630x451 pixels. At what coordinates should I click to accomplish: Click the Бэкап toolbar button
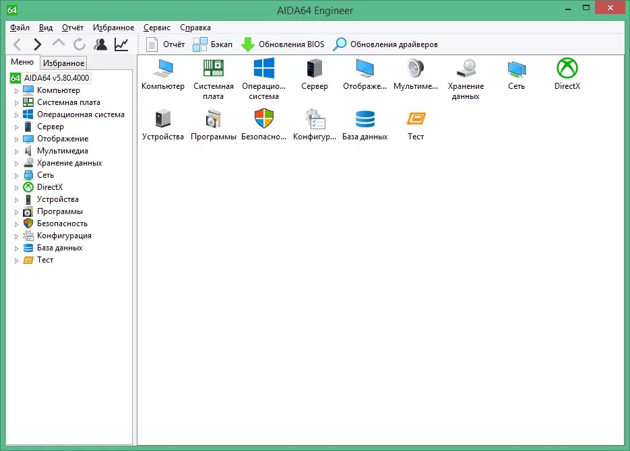212,44
